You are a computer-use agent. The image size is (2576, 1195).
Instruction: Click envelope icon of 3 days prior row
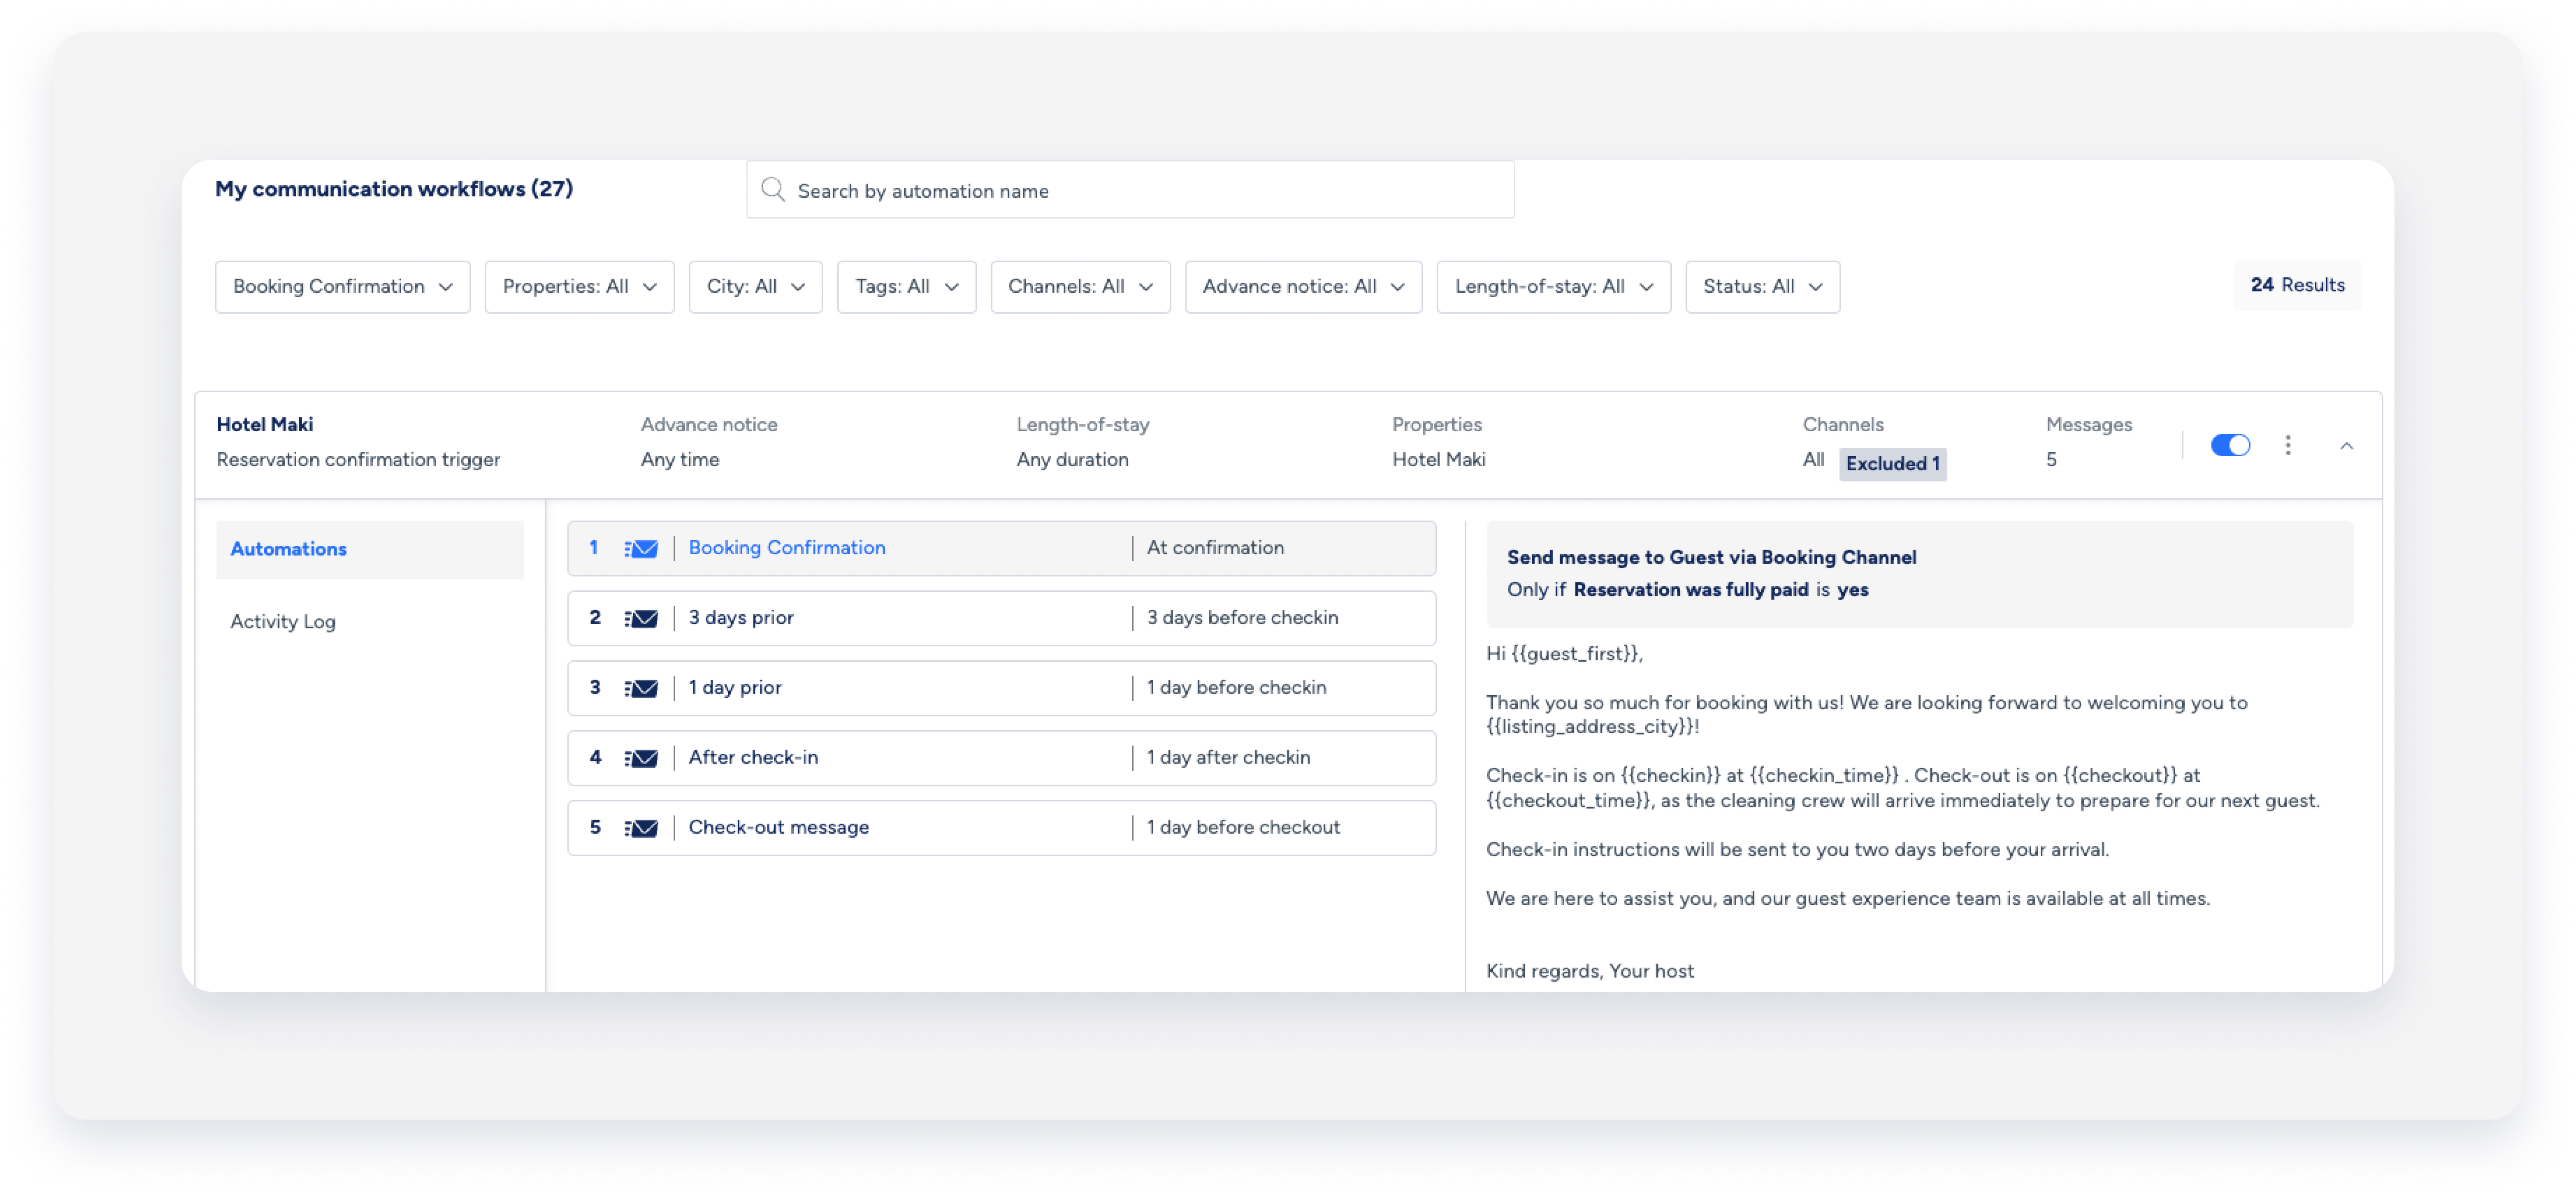(x=641, y=618)
